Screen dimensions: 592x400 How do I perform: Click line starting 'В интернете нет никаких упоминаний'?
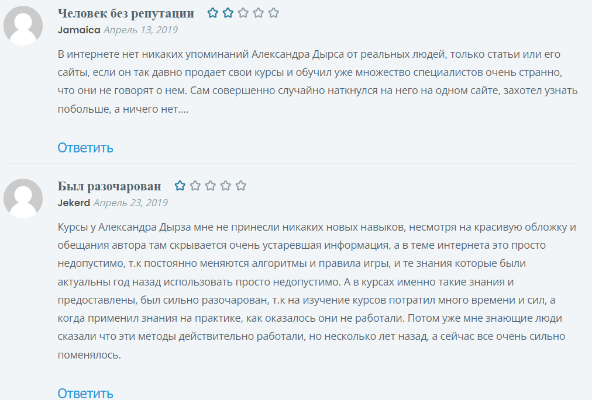[309, 54]
